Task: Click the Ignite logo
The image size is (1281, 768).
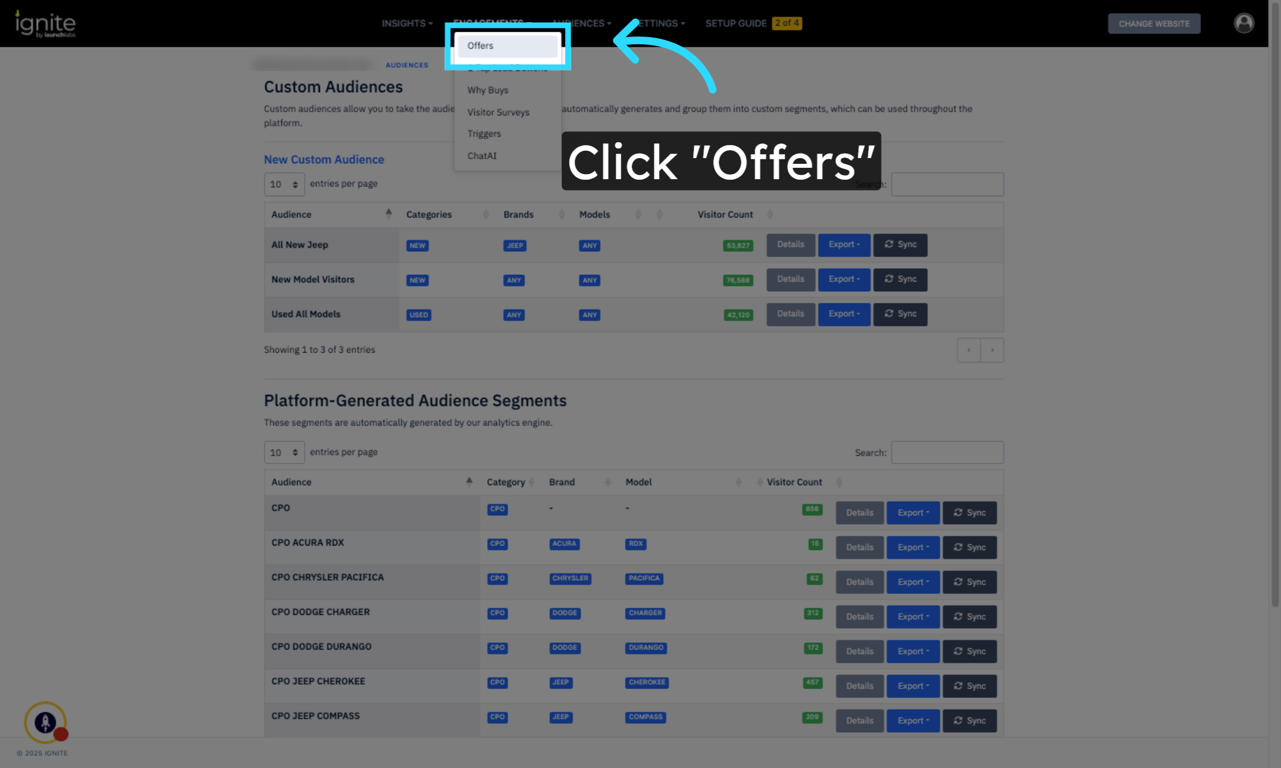Action: pyautogui.click(x=45, y=24)
